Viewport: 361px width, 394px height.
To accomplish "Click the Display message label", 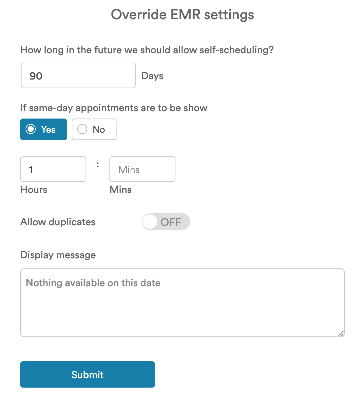I will tap(58, 255).
